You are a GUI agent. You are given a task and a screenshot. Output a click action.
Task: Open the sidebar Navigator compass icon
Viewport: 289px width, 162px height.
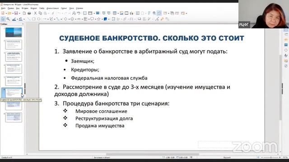tap(286, 66)
